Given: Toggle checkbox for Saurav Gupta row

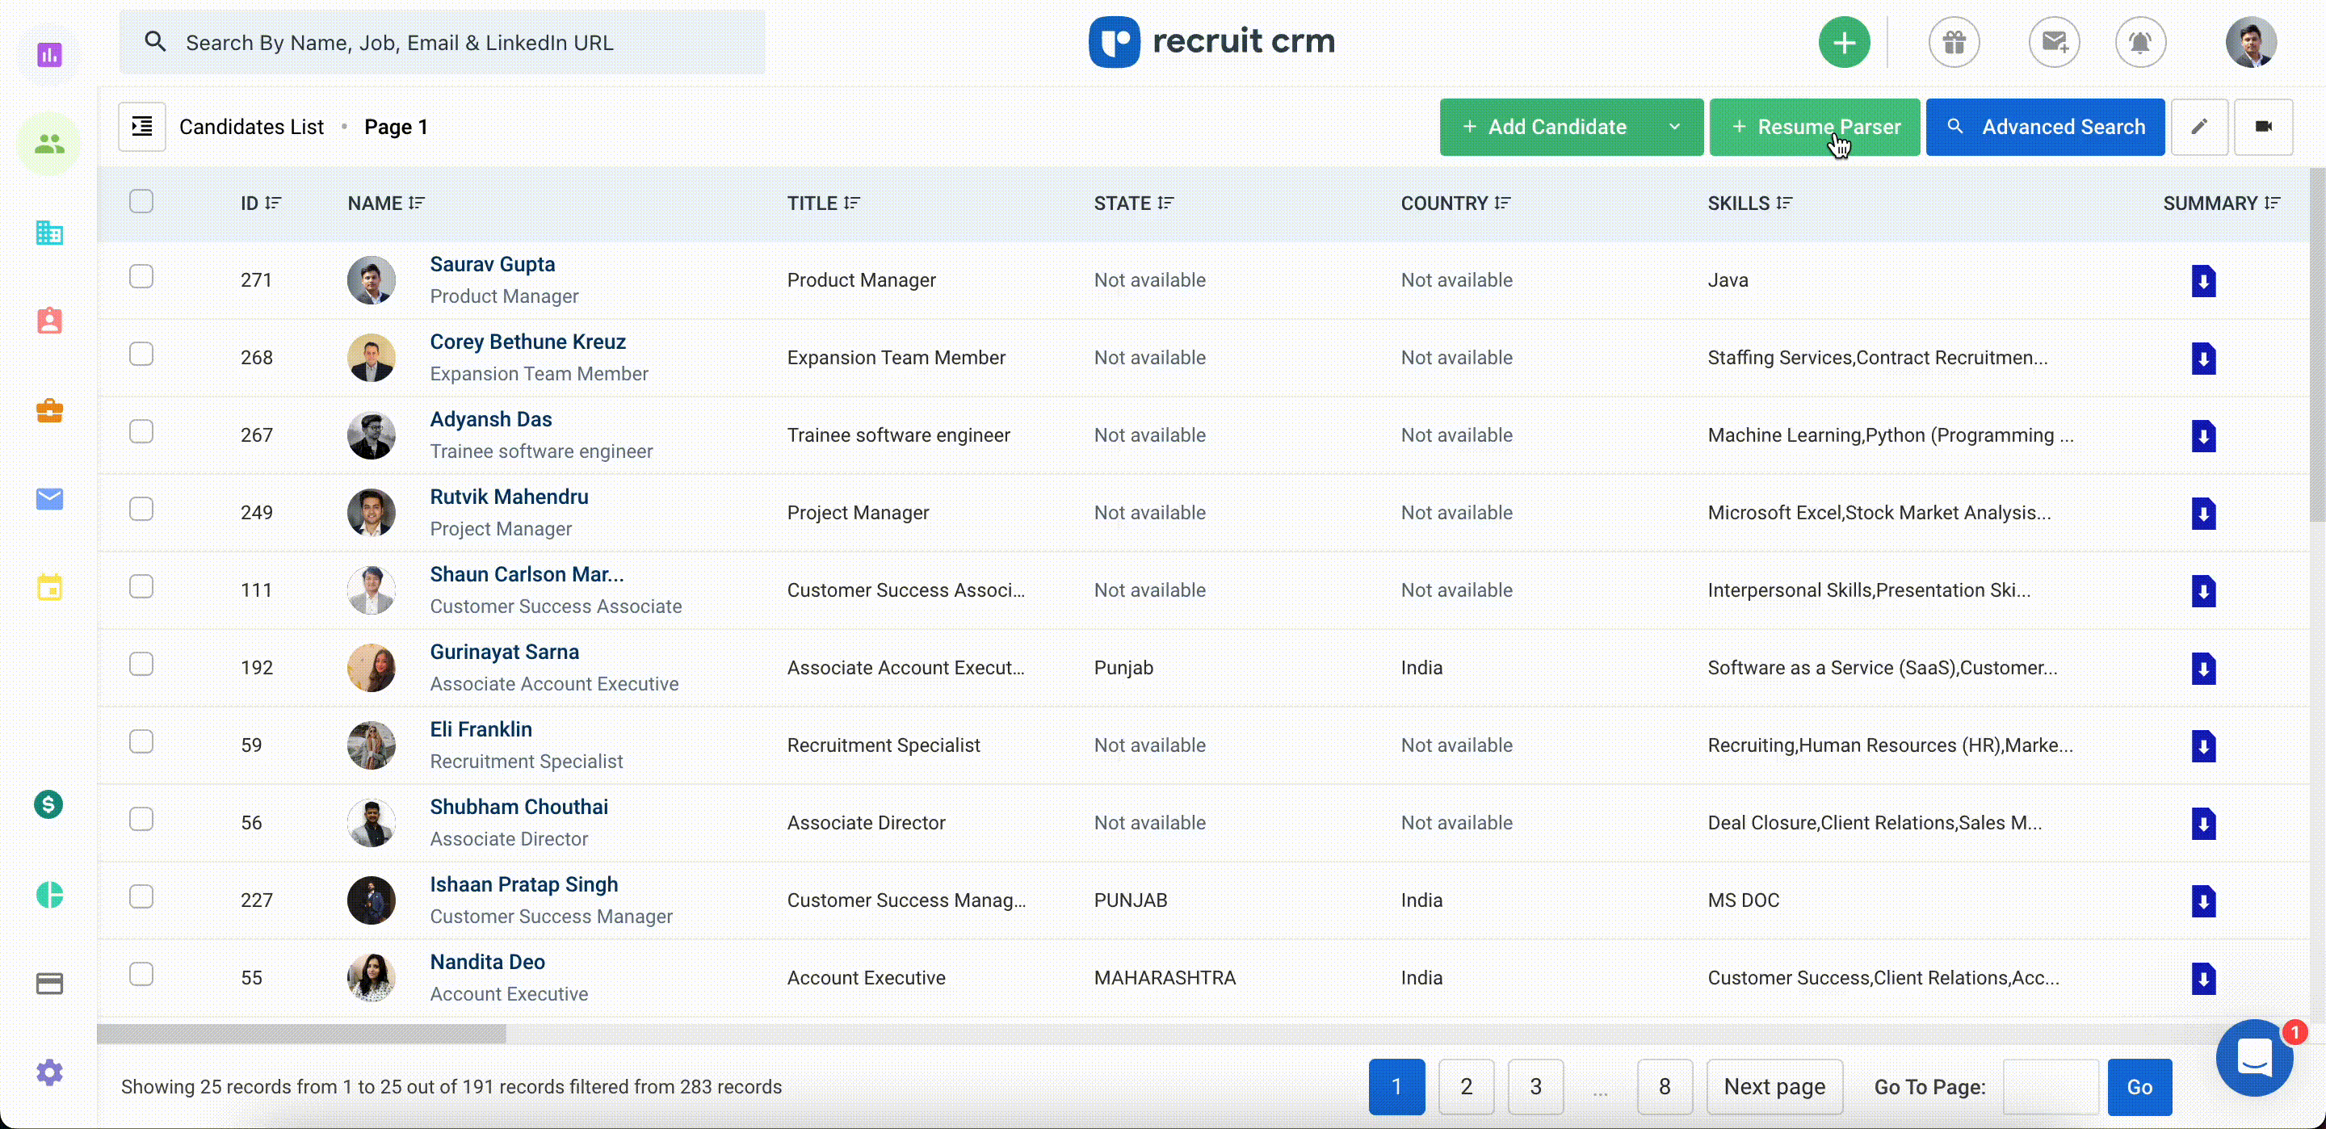Looking at the screenshot, I should coord(141,278).
